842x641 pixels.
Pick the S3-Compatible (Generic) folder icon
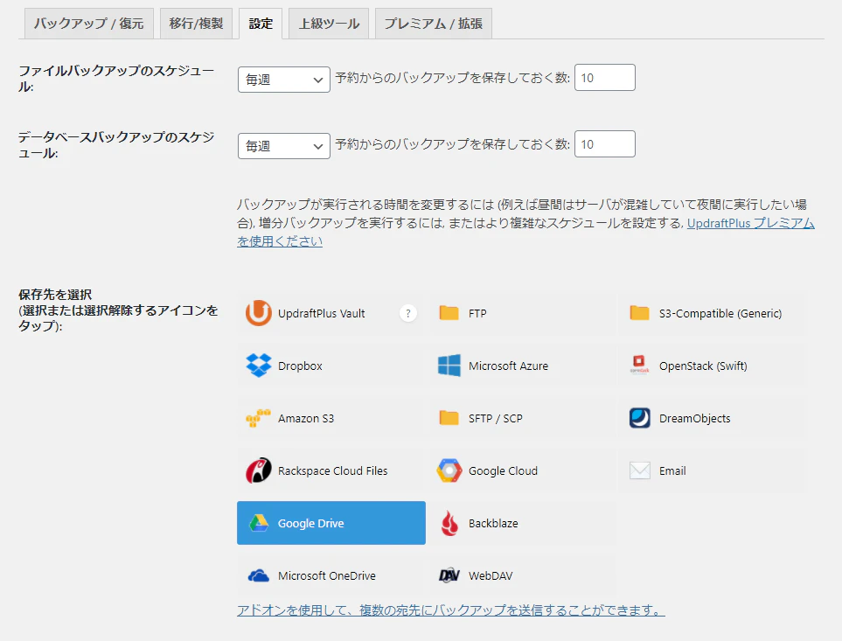[x=639, y=312]
